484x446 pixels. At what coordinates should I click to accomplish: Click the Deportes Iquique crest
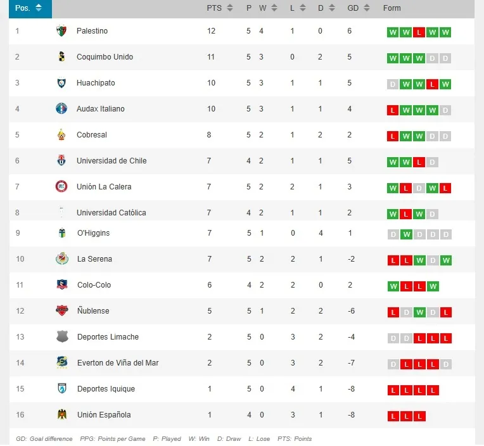61,389
